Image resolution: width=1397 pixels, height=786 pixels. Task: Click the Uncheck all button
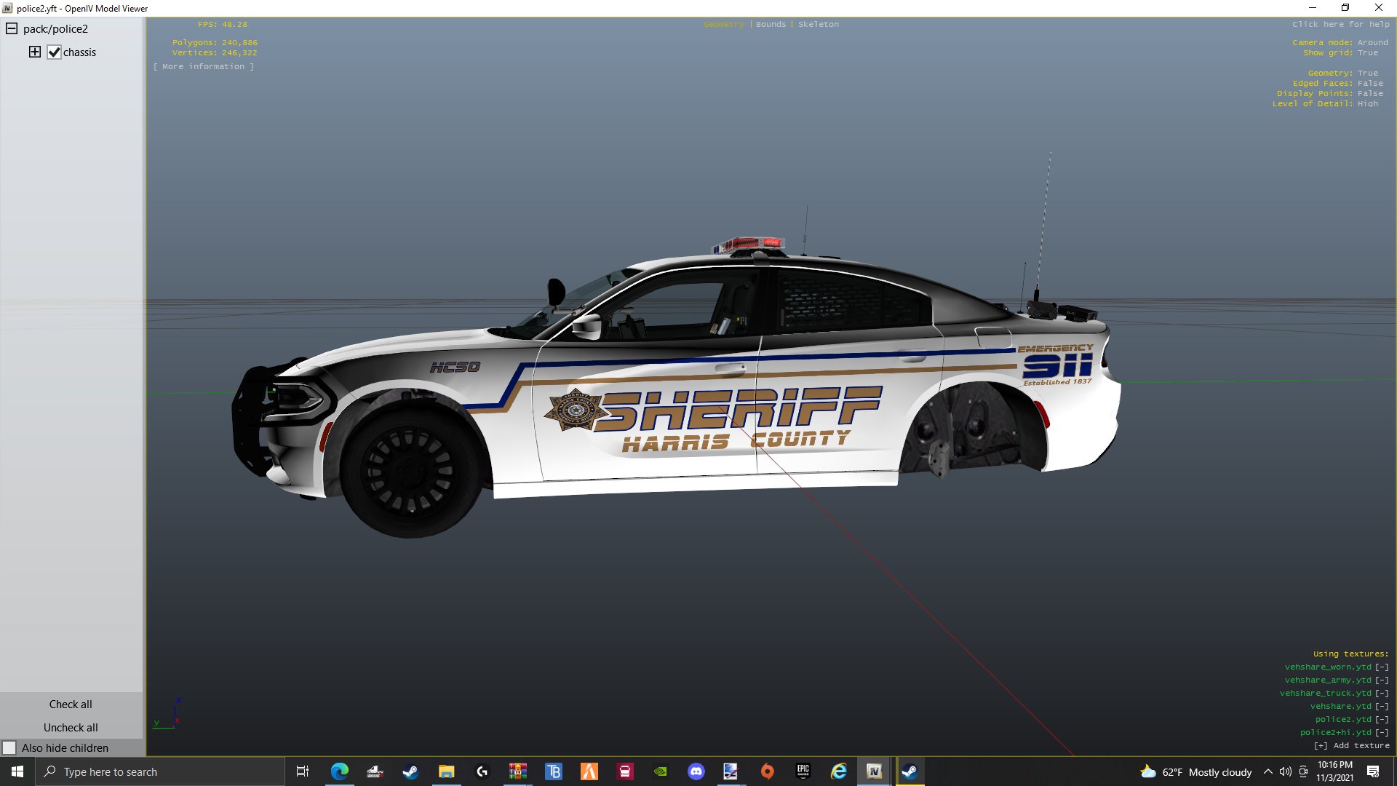pyautogui.click(x=71, y=728)
